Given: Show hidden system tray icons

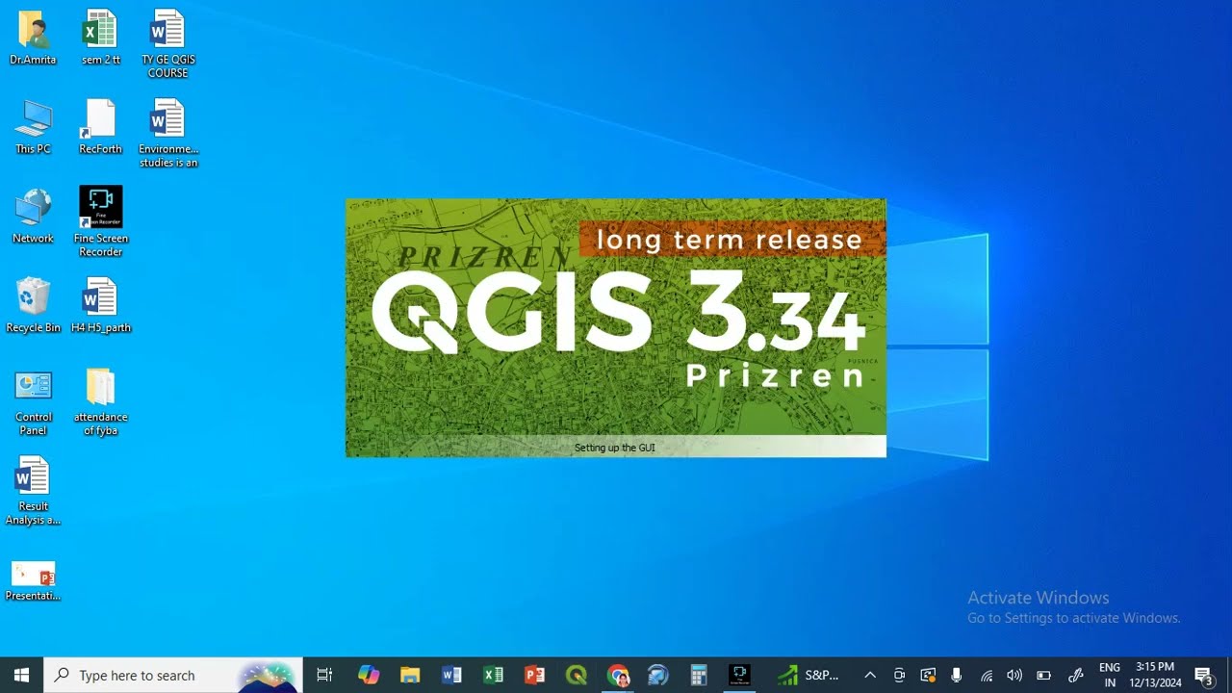Looking at the screenshot, I should [870, 675].
